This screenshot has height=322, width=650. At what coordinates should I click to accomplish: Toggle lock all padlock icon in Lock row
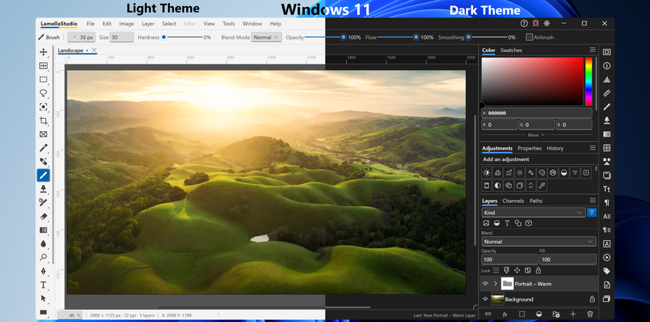pyautogui.click(x=538, y=271)
